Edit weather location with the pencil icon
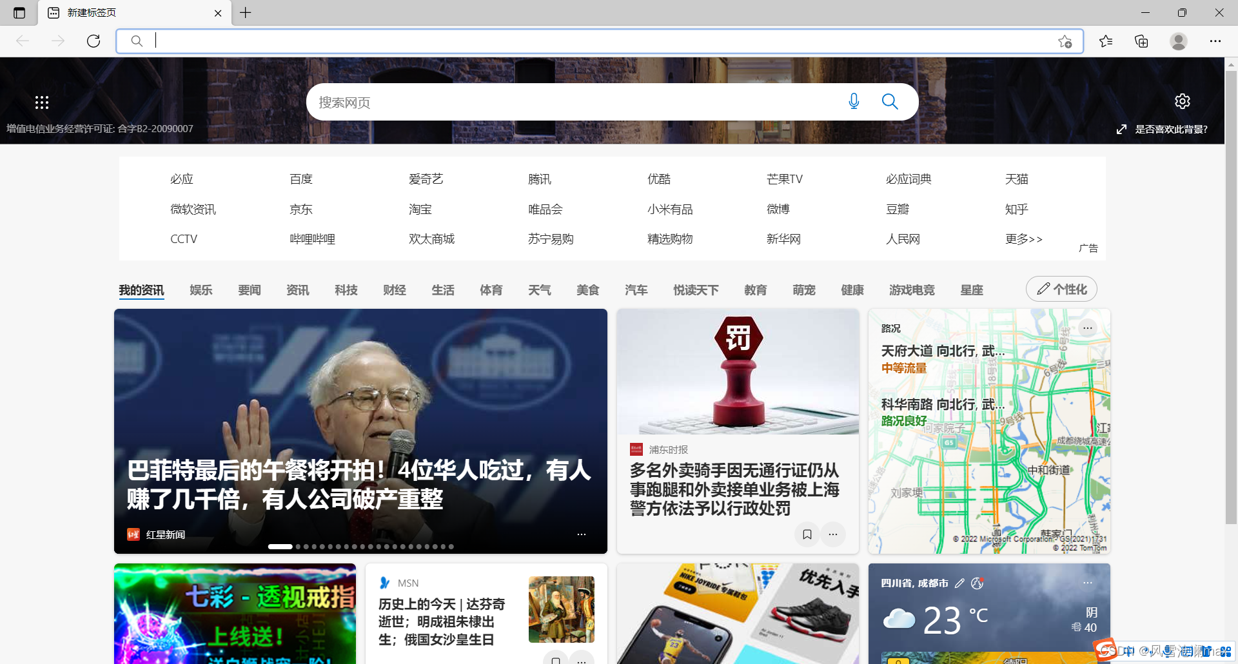The height and width of the screenshot is (664, 1238). point(959,583)
